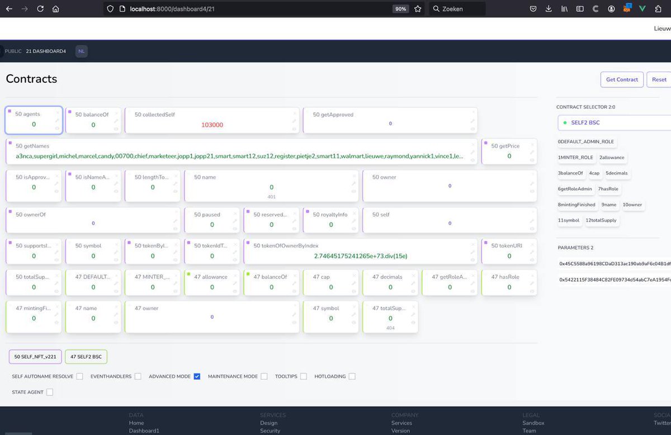The height and width of the screenshot is (435, 671).
Task: Navigate back with the browser back arrow
Action: 9,9
